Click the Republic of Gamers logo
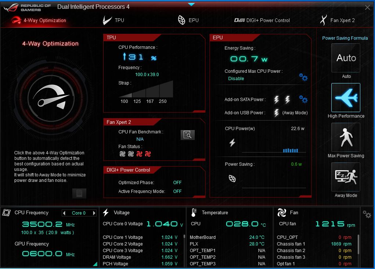Screen dimensions: 375x269 click(x=27, y=7)
